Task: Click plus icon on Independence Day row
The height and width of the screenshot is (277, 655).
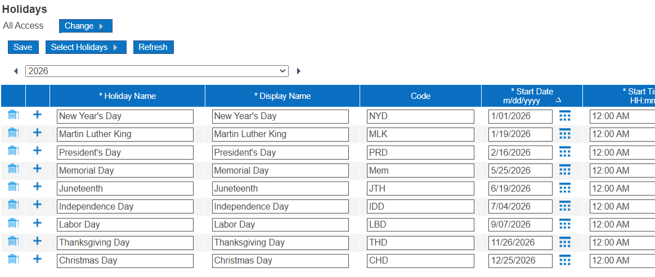Action: (x=37, y=204)
